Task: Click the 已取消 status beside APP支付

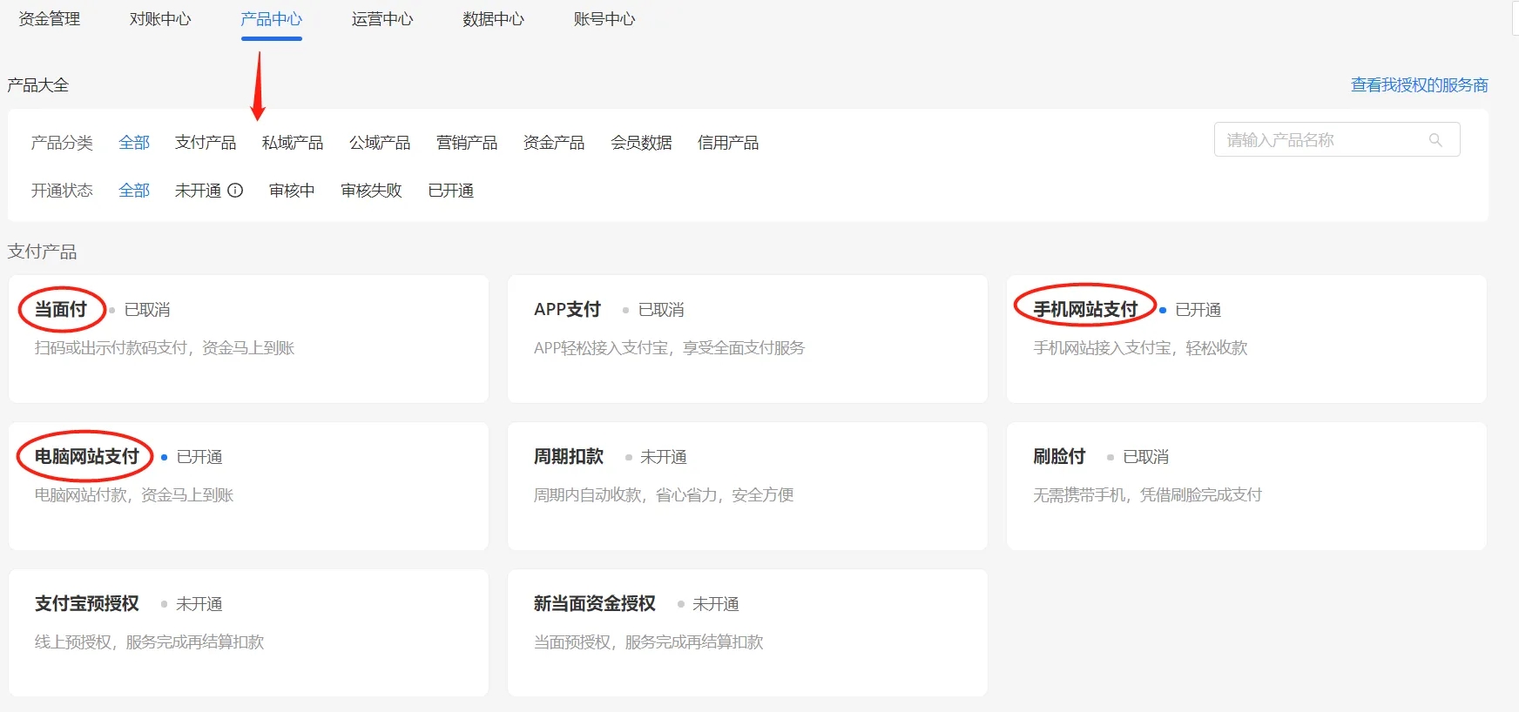Action: [661, 310]
